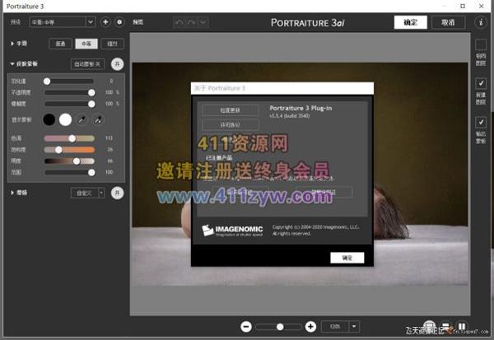Open the zoom percentage dropdown arrow
Image resolution: width=494 pixels, height=340 pixels.
[x=354, y=327]
